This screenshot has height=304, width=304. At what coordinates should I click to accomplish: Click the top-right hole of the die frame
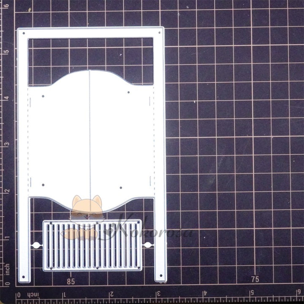pos(159,33)
